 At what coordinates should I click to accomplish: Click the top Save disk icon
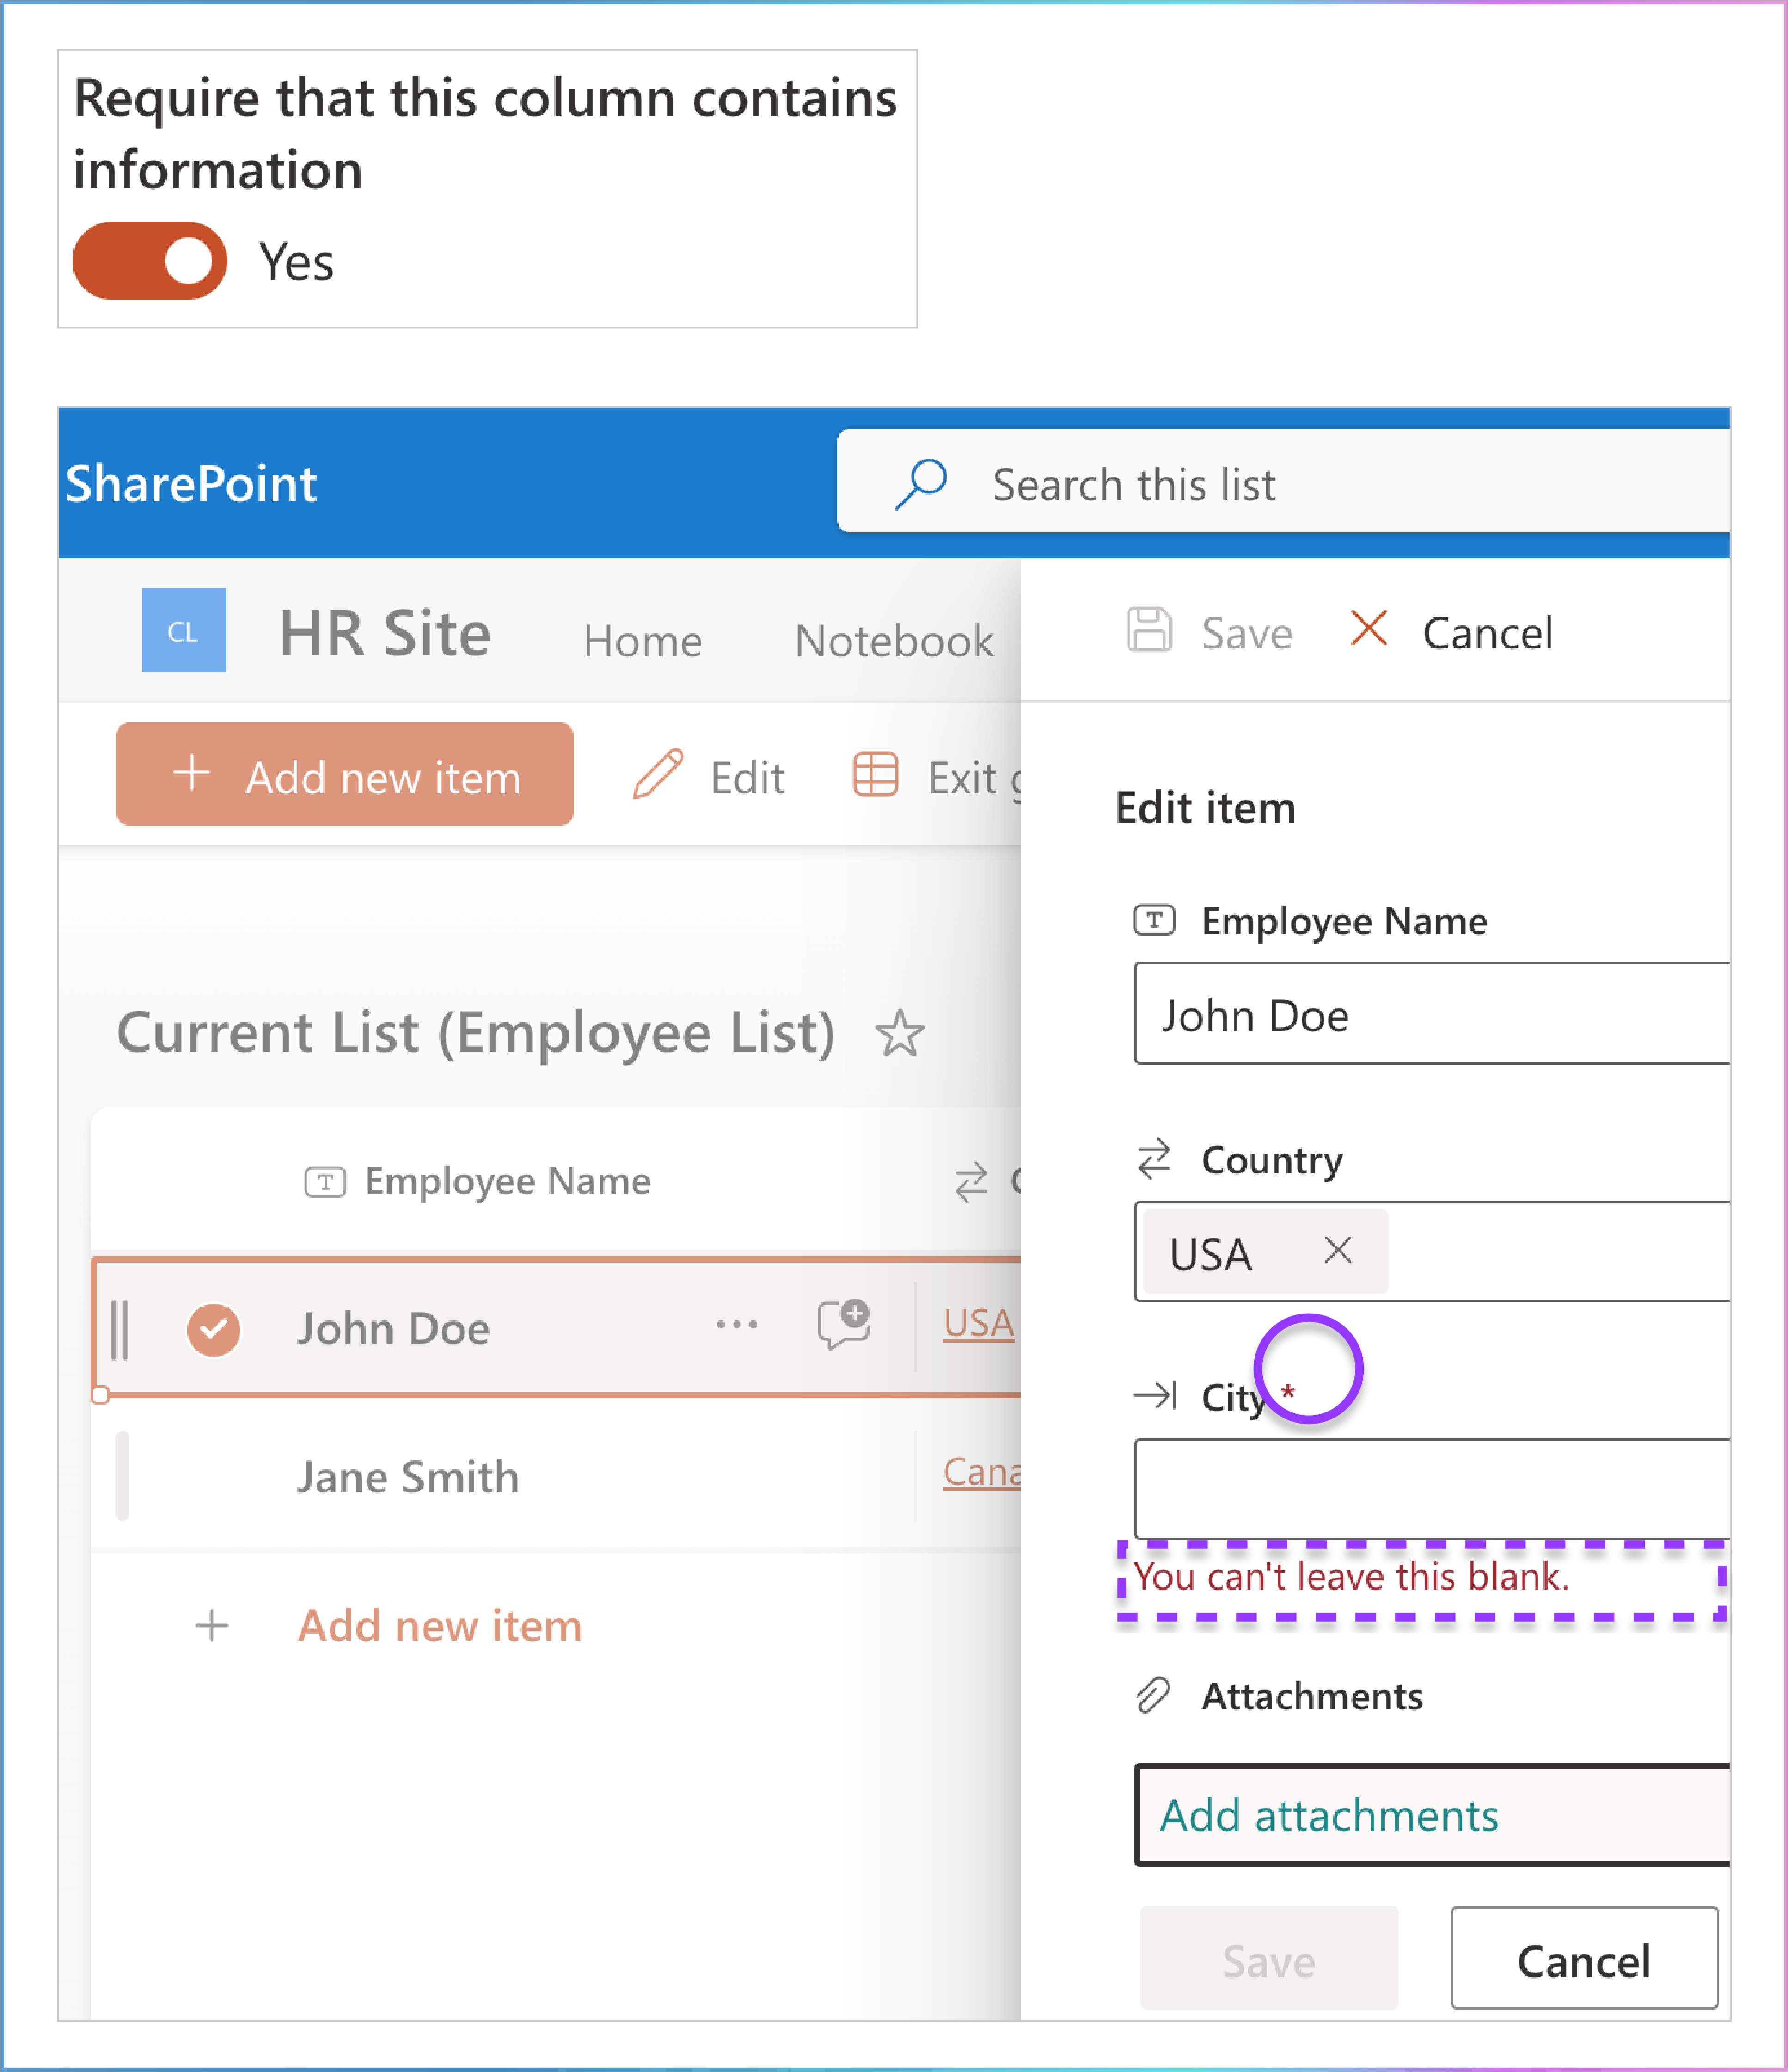[1149, 630]
